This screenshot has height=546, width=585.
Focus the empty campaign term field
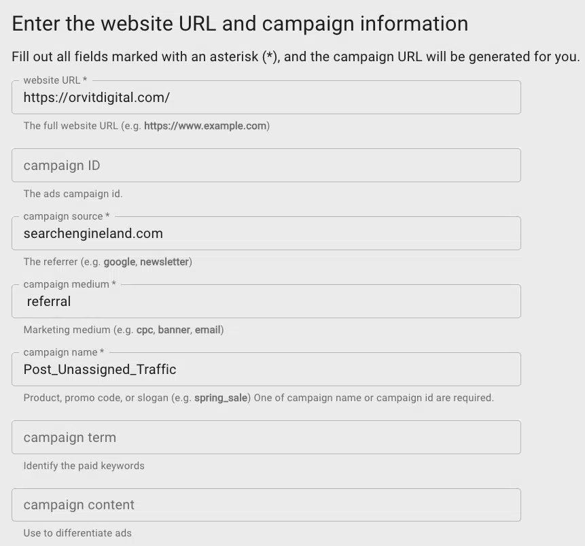click(x=266, y=437)
